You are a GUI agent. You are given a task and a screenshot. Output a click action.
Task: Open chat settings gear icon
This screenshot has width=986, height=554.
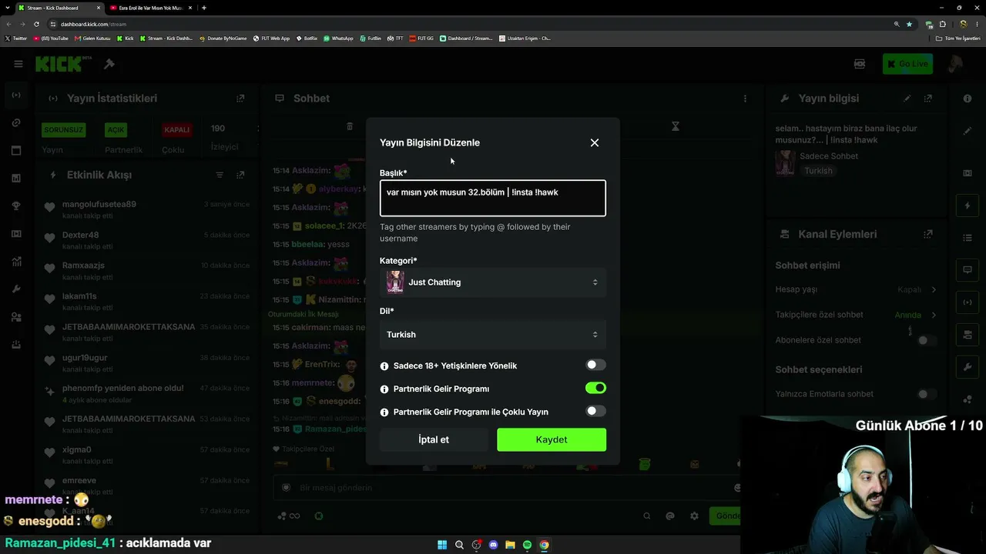click(694, 516)
